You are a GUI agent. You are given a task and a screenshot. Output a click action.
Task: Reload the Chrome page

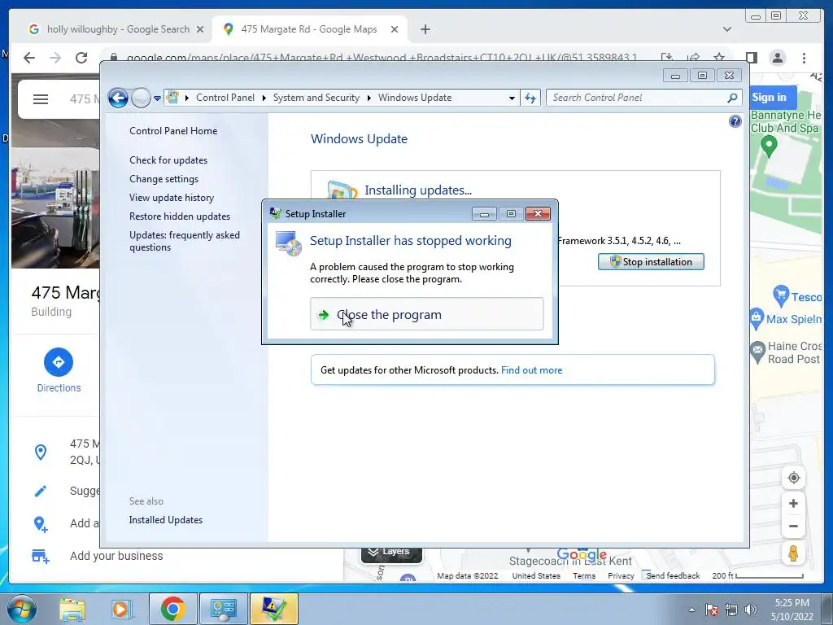[x=81, y=58]
